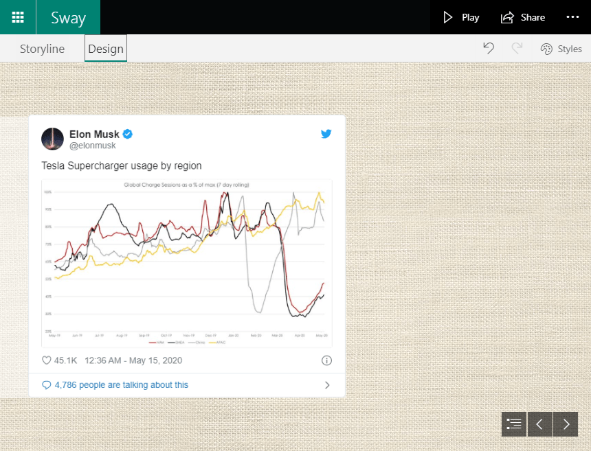
Task: Click the redo arrow icon
Action: click(517, 48)
